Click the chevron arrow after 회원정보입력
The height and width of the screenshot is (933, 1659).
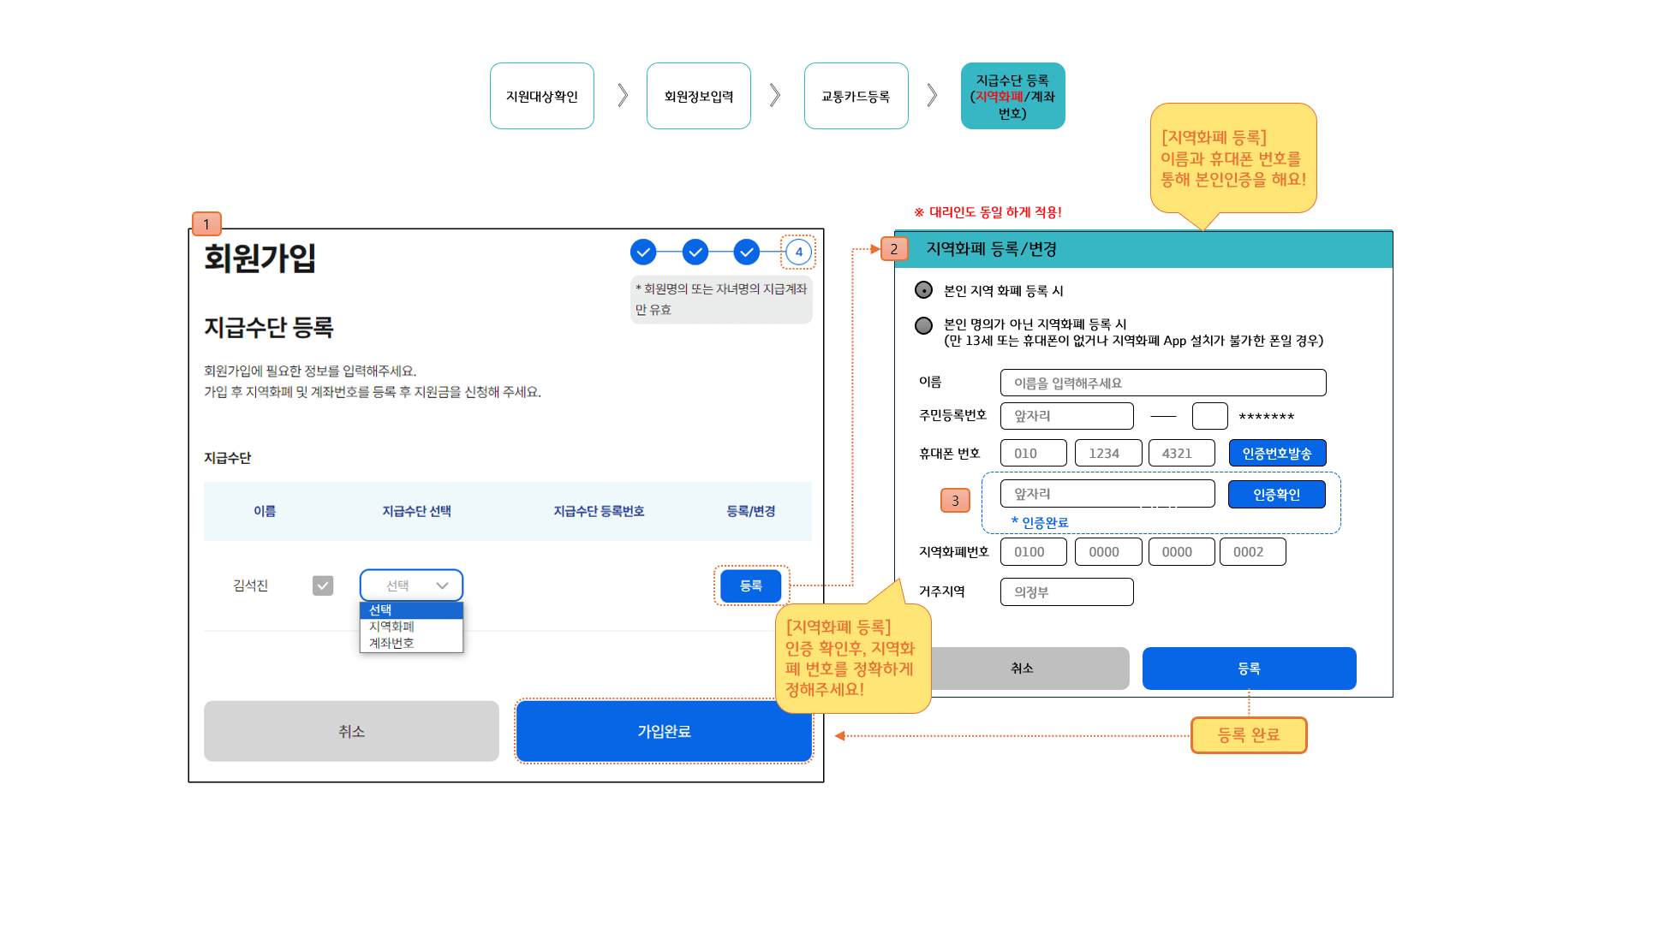(774, 95)
